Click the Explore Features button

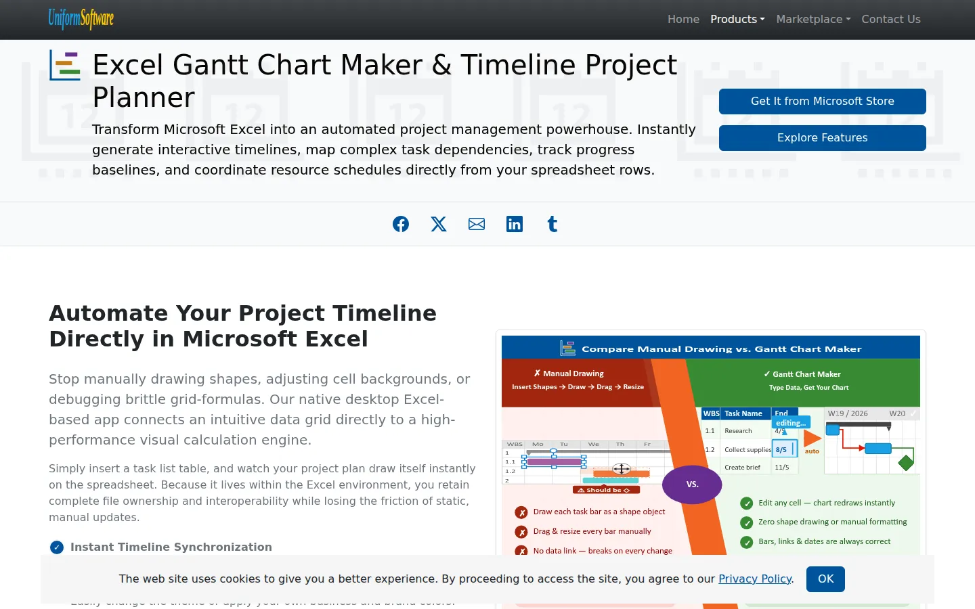pos(823,138)
